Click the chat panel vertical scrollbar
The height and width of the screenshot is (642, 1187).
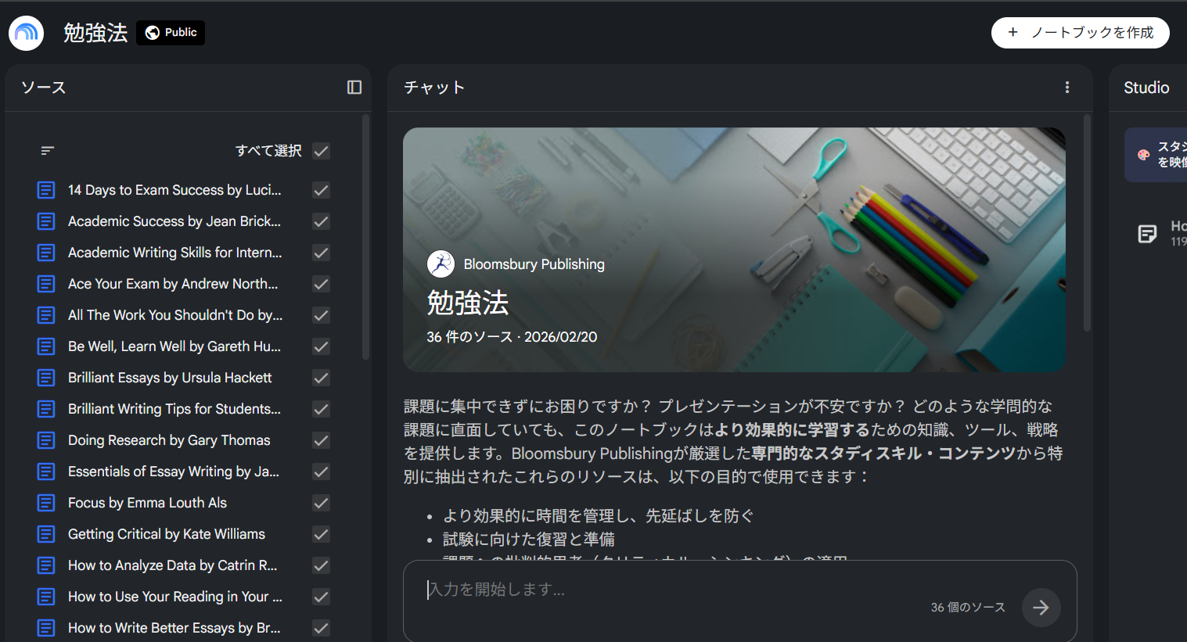click(x=1087, y=223)
